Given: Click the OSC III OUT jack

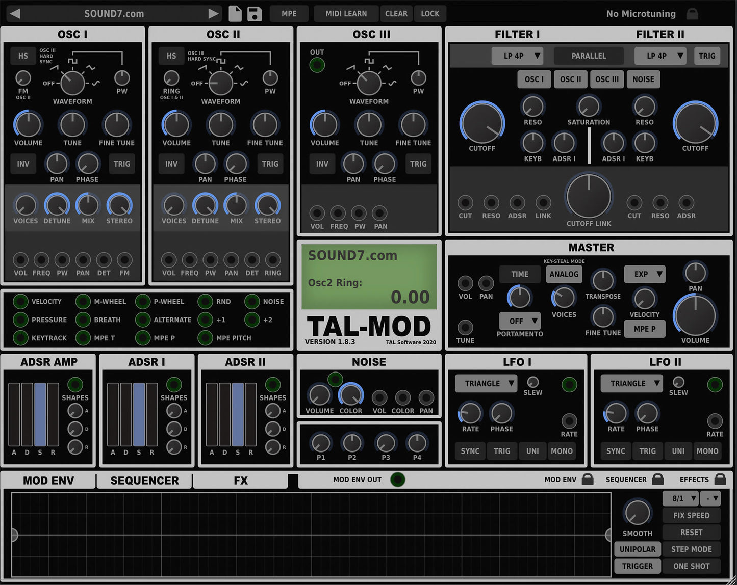Looking at the screenshot, I should click(x=317, y=65).
